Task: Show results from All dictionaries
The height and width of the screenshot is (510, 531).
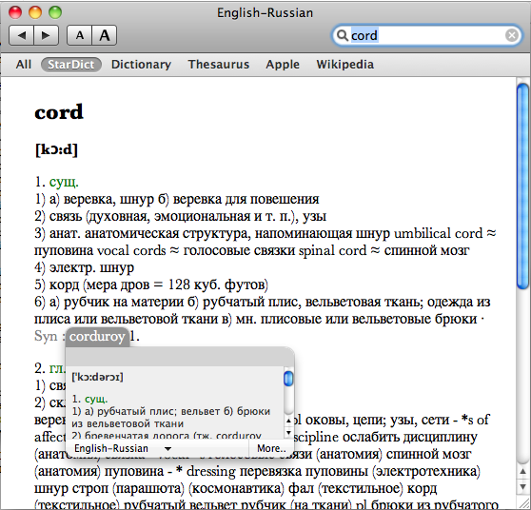Action: (24, 65)
